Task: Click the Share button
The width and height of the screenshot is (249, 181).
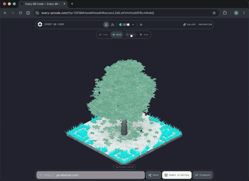Action: [153, 175]
